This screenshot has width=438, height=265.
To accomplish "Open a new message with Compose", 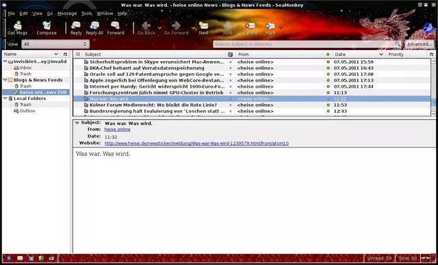I will [47, 28].
